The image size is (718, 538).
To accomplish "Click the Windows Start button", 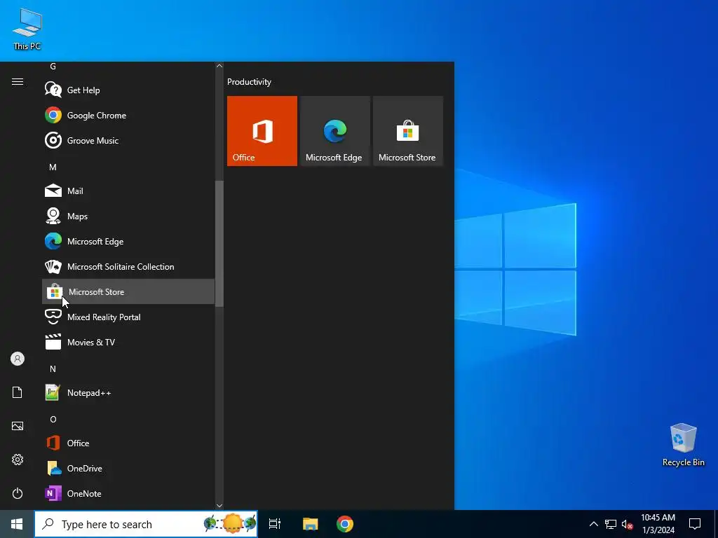I will point(17,524).
